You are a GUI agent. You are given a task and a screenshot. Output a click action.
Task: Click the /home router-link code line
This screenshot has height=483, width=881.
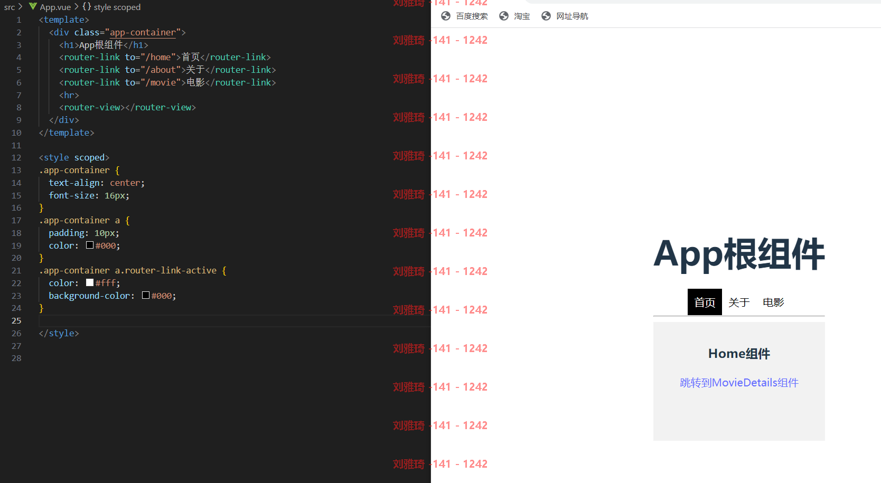click(x=165, y=57)
